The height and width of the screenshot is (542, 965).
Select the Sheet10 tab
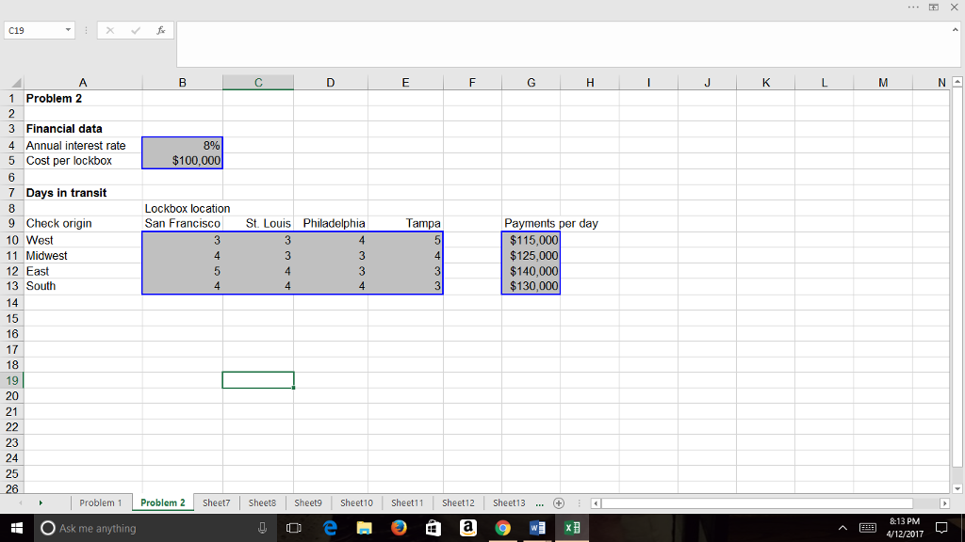coord(356,502)
